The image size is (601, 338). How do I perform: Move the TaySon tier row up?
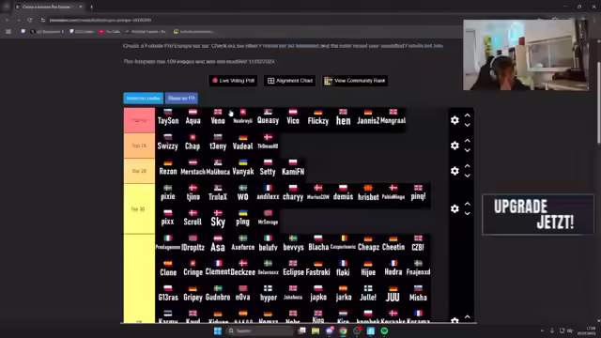point(468,115)
